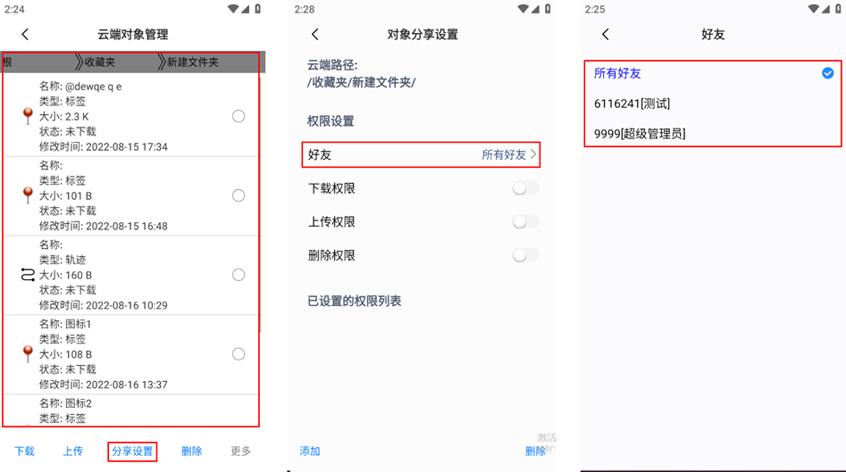Open 分享设置 in the bottom bar
846x472 pixels.
click(x=132, y=451)
